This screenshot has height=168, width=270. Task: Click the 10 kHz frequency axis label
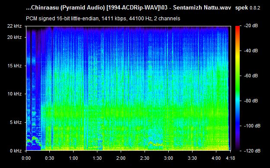[14, 94]
